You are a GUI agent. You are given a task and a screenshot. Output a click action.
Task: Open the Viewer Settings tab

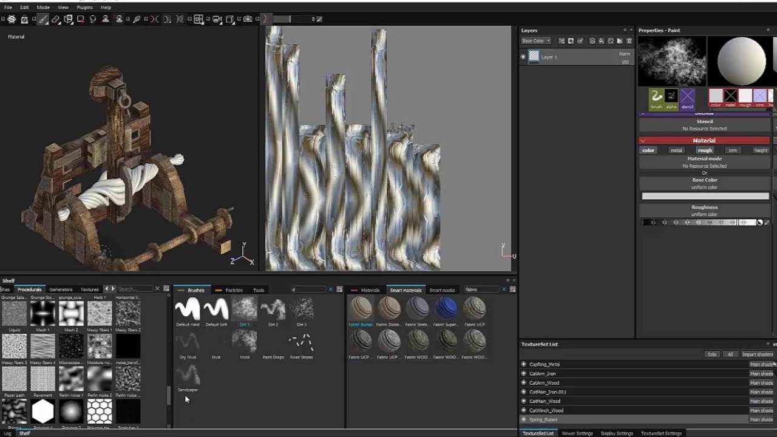point(577,433)
